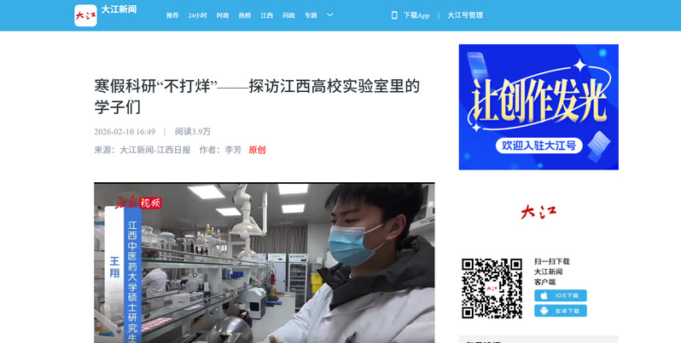Expand the navigation chevron after 专题
The height and width of the screenshot is (343, 681).
[330, 15]
